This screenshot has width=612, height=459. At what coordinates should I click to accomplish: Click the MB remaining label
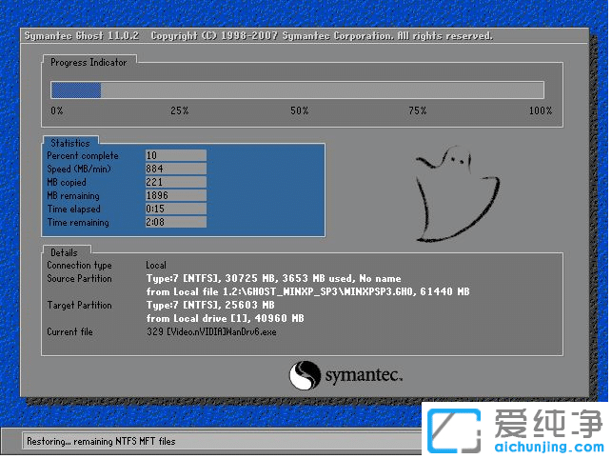tap(73, 195)
